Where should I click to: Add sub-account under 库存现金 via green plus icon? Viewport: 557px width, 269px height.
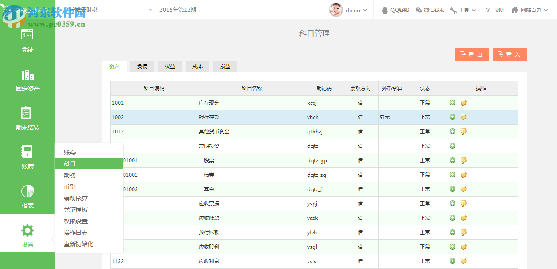pyautogui.click(x=452, y=103)
